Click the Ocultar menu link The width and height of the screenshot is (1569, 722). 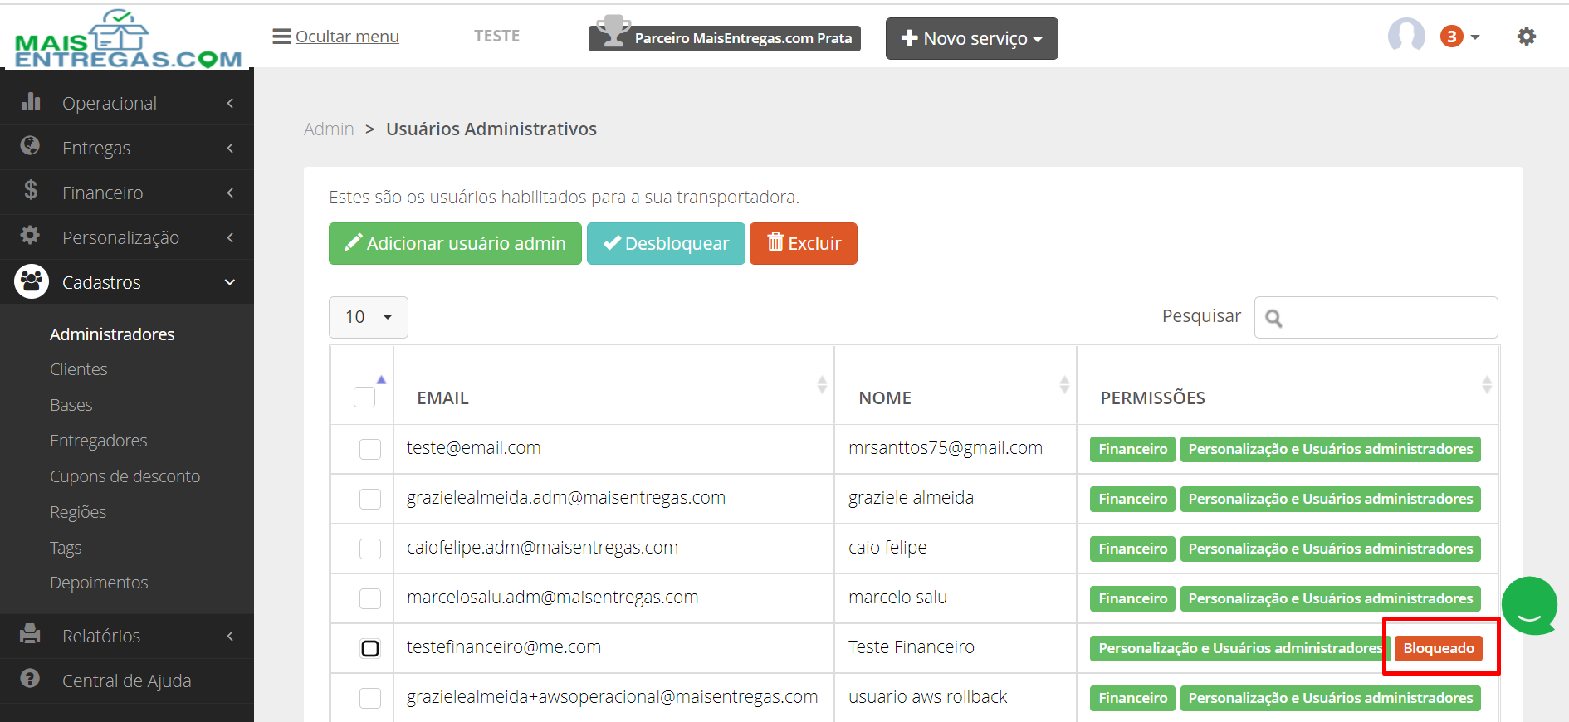coord(347,37)
